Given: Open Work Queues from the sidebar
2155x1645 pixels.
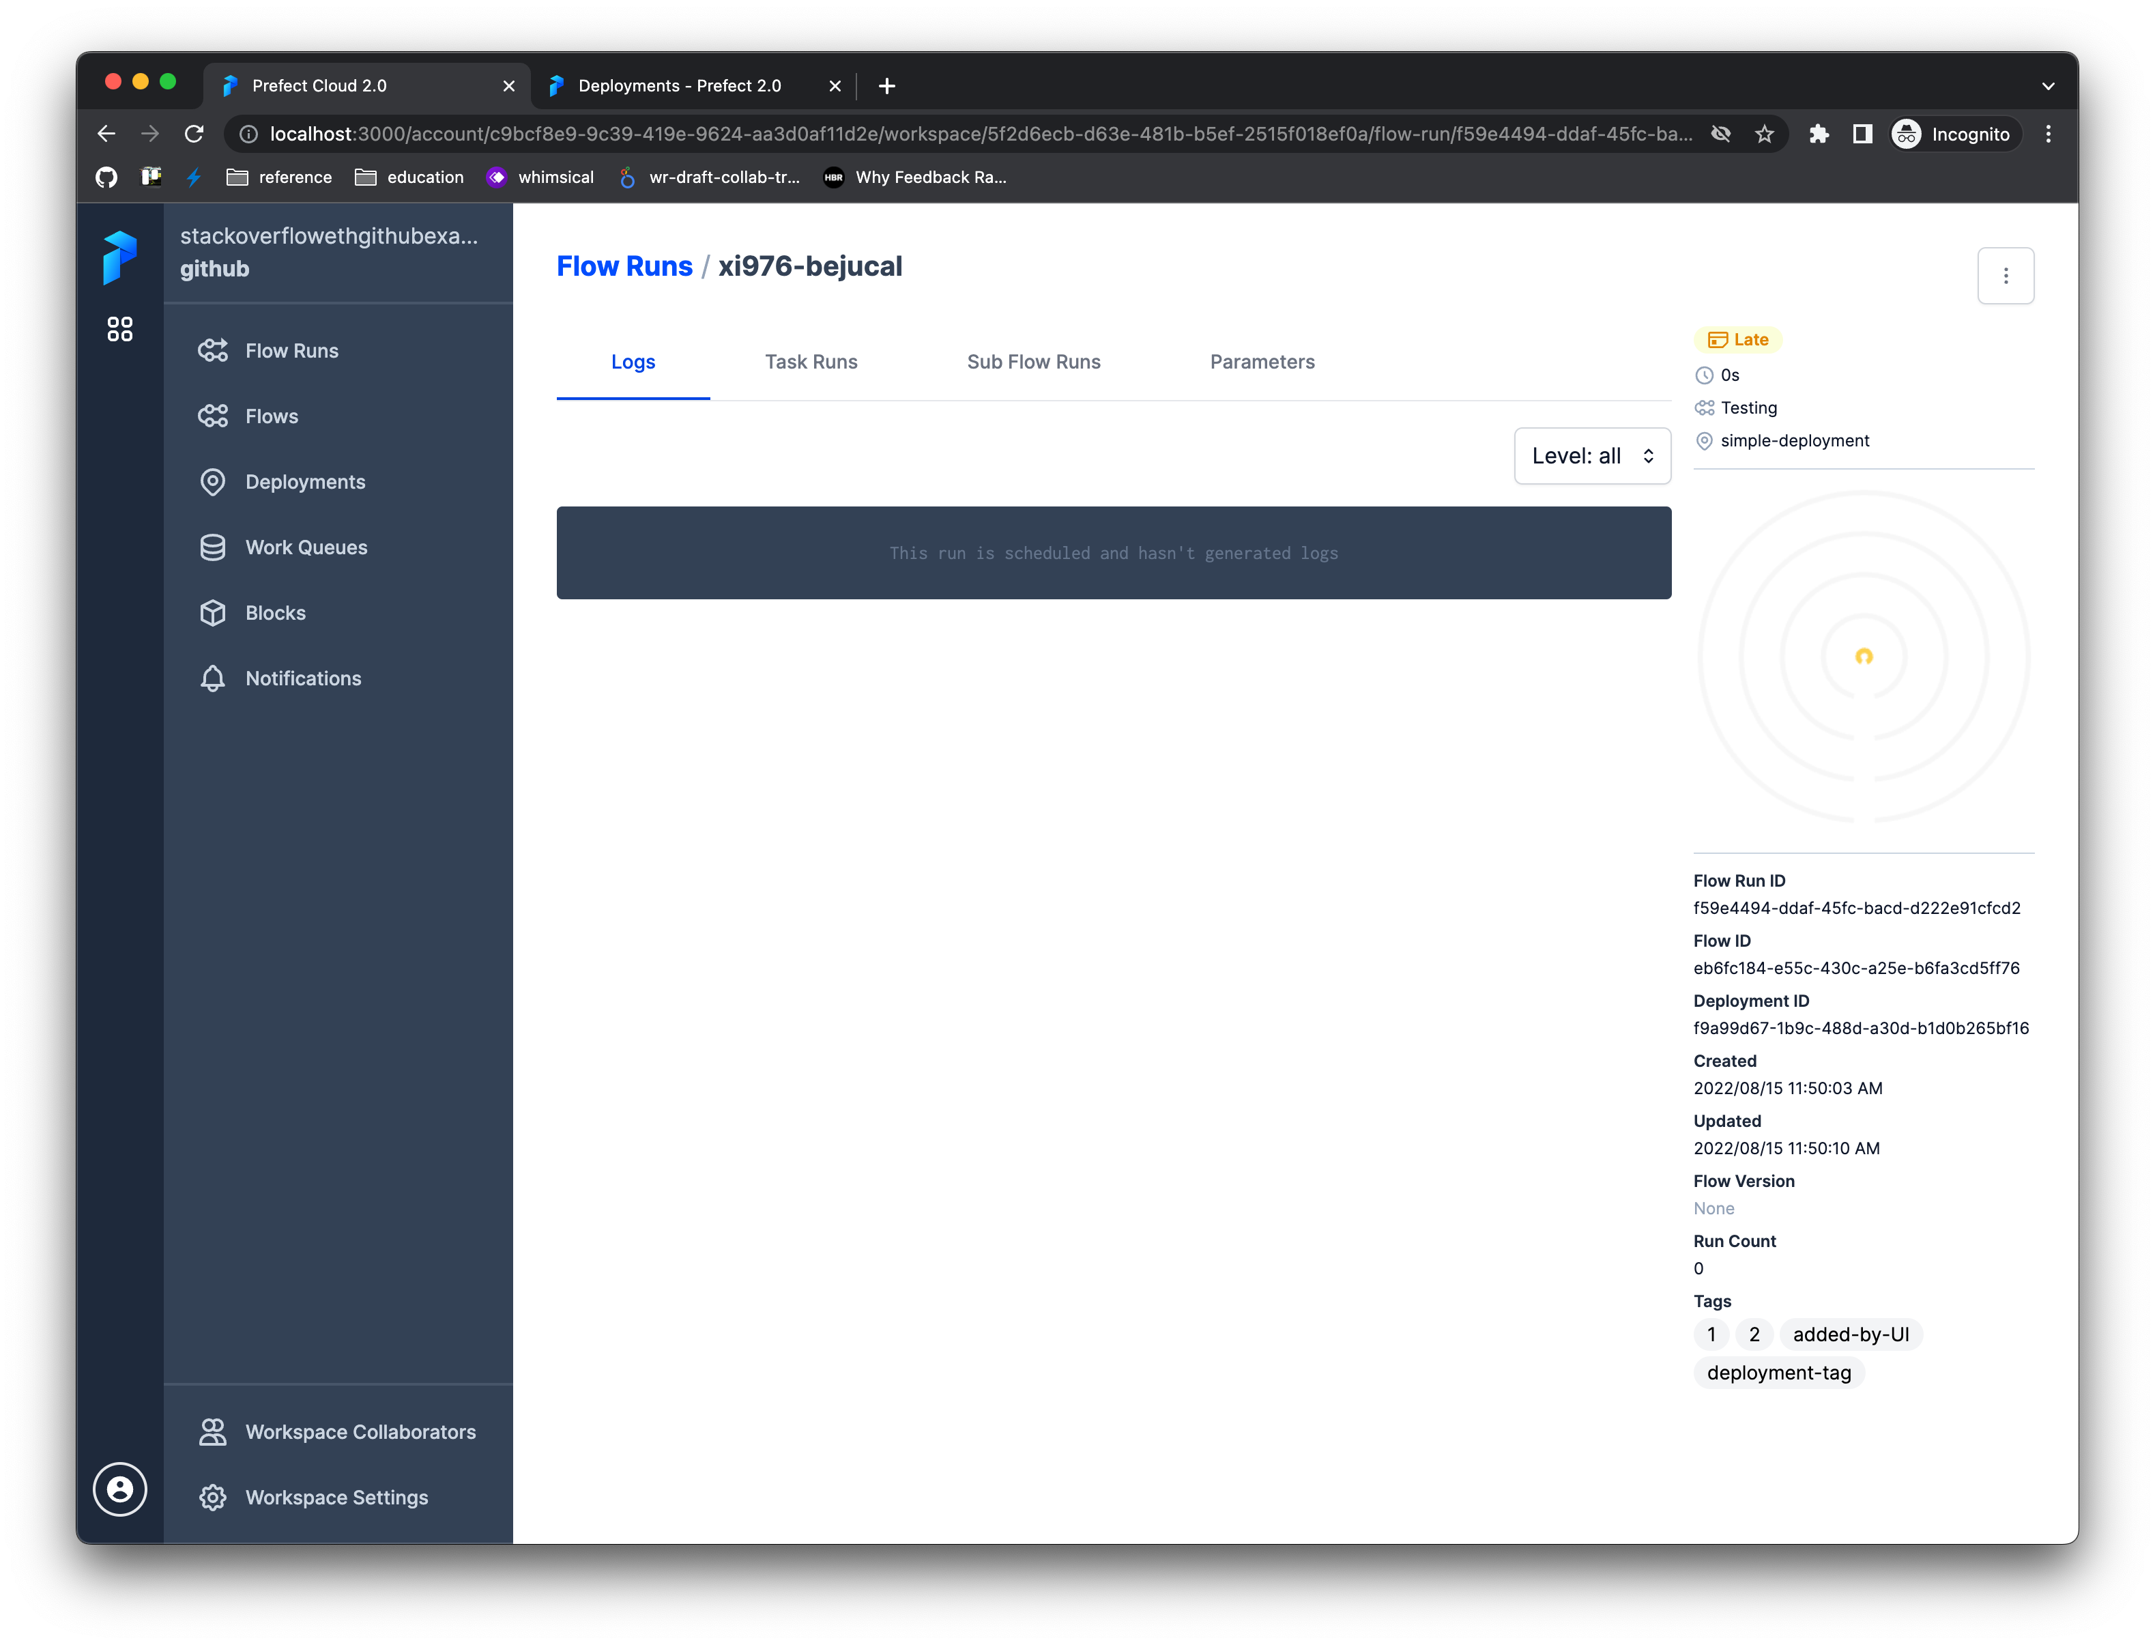Looking at the screenshot, I should (x=306, y=547).
